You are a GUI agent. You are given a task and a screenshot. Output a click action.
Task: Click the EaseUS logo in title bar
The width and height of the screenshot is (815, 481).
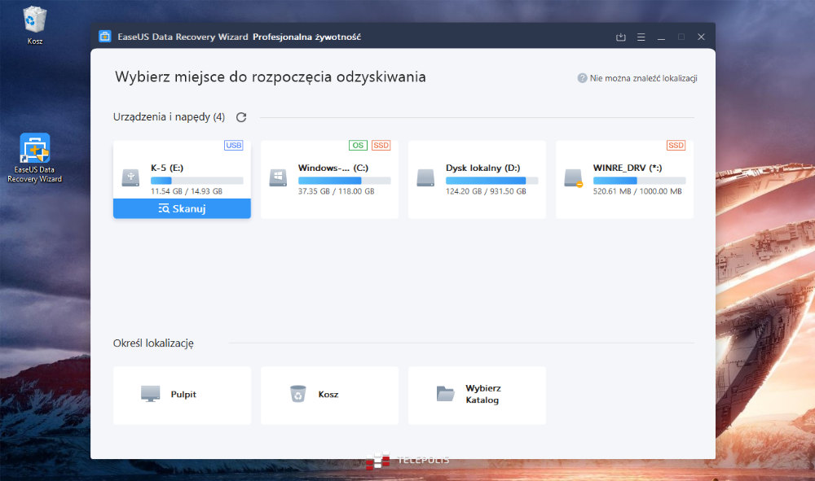coord(105,37)
